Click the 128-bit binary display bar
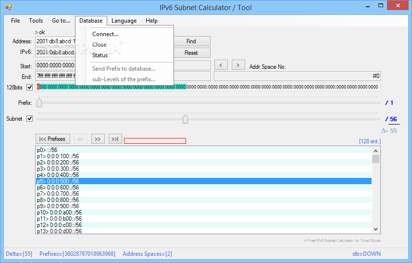The width and height of the screenshot is (412, 263). point(208,87)
